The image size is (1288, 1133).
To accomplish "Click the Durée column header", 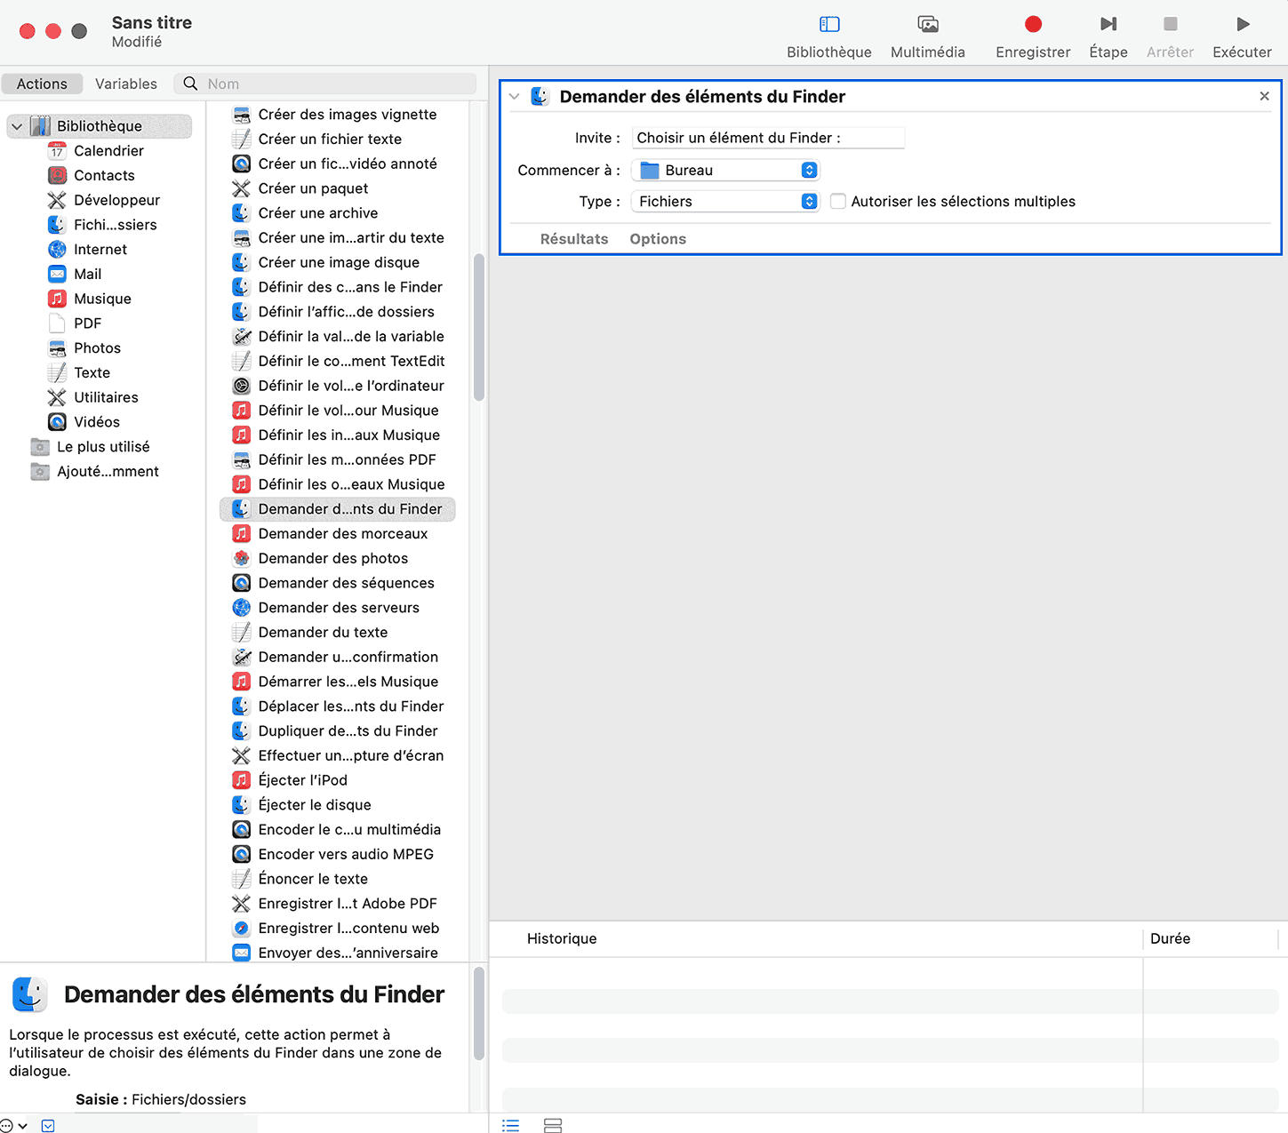I will [1170, 938].
